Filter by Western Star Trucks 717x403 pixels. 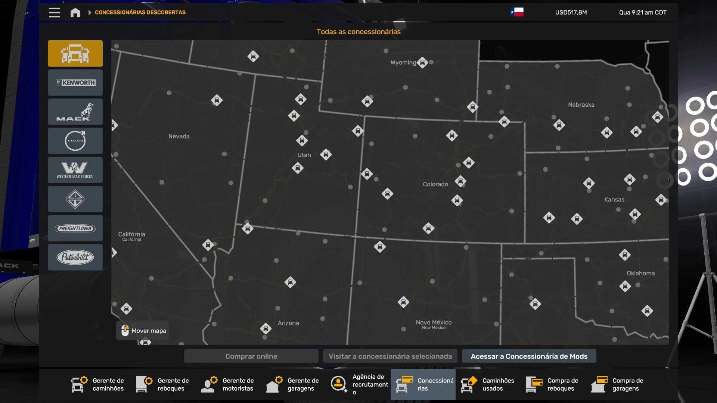pos(75,170)
